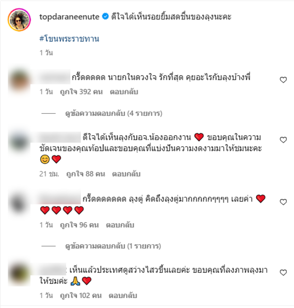
Task: Expand the 4 replies to first comment
Action: pos(114,113)
